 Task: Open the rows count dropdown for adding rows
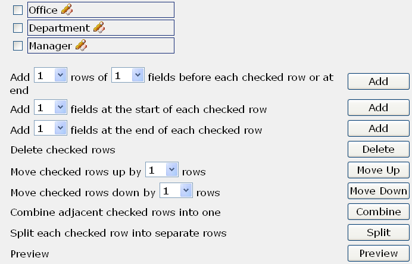51,76
